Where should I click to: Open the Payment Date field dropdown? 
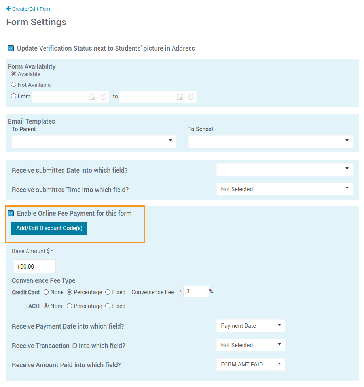tap(251, 326)
